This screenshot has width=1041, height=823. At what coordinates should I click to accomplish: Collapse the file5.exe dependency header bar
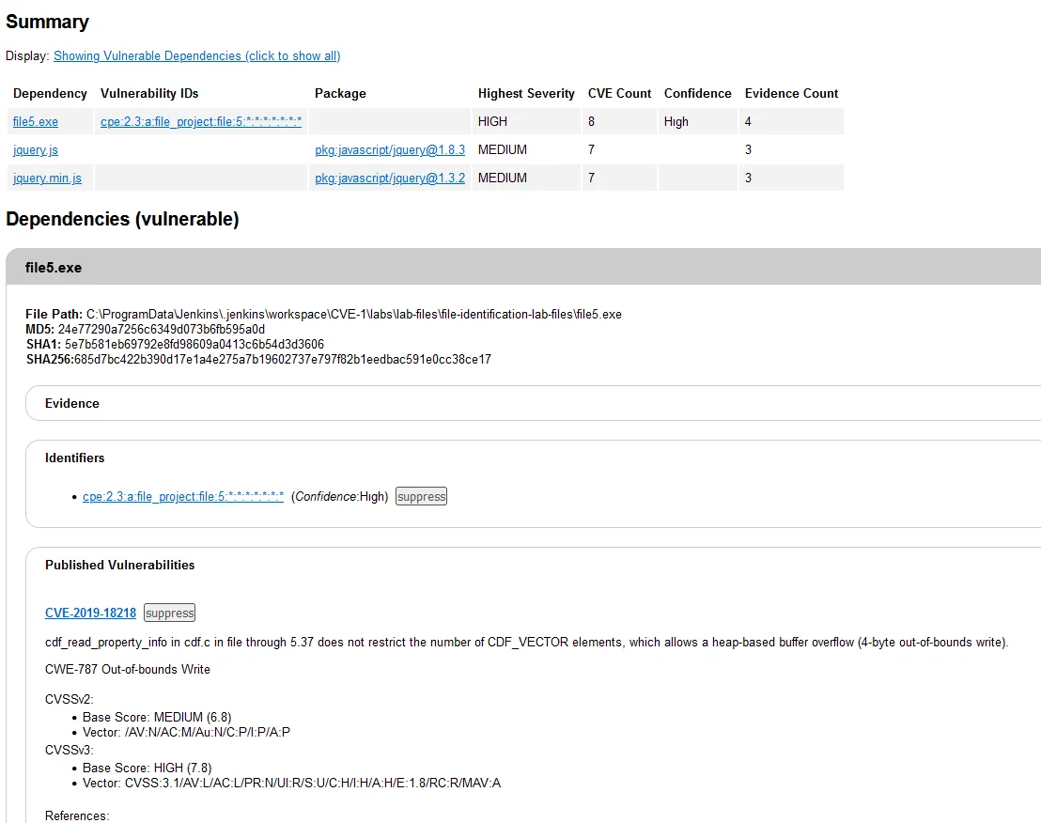click(x=523, y=268)
